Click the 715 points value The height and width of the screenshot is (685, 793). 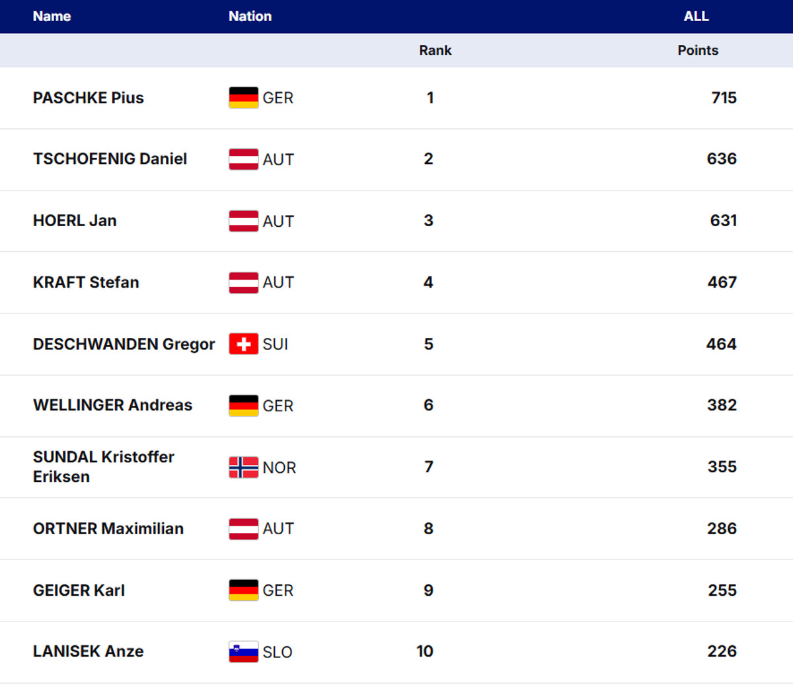pos(724,98)
